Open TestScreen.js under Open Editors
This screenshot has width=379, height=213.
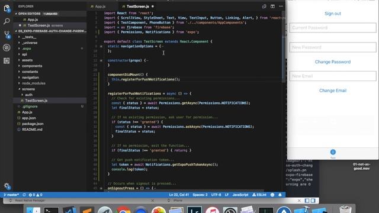click(38, 25)
